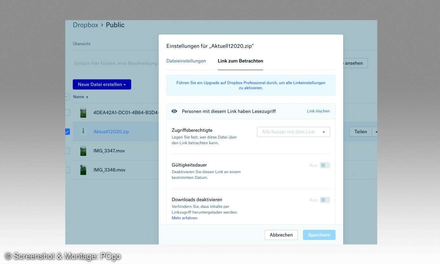Open the Alle Nutzer mit dem Link dropdown
Image resolution: width=440 pixels, height=264 pixels.
pos(293,132)
